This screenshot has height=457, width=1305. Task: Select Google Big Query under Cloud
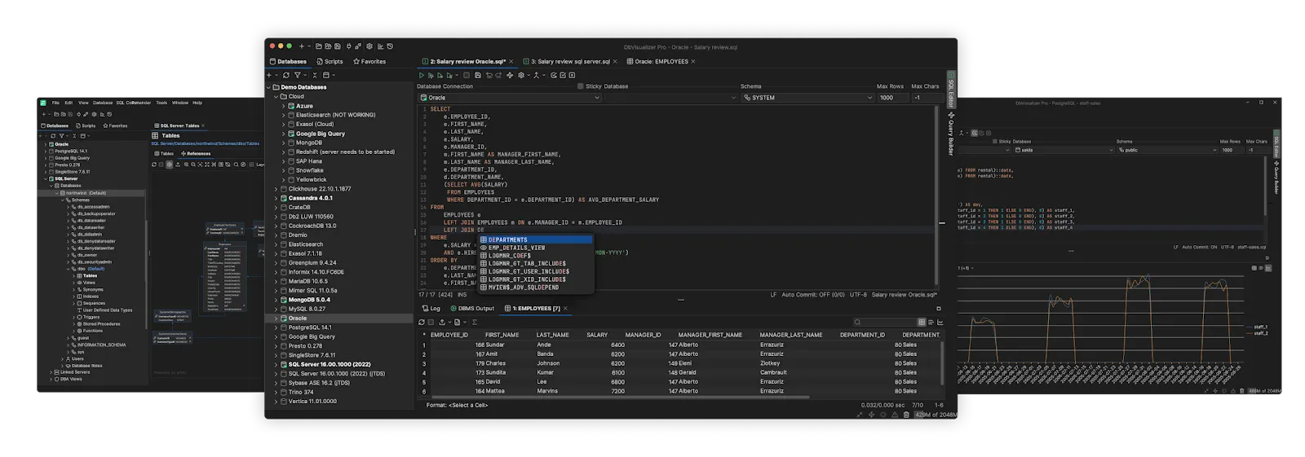click(320, 134)
